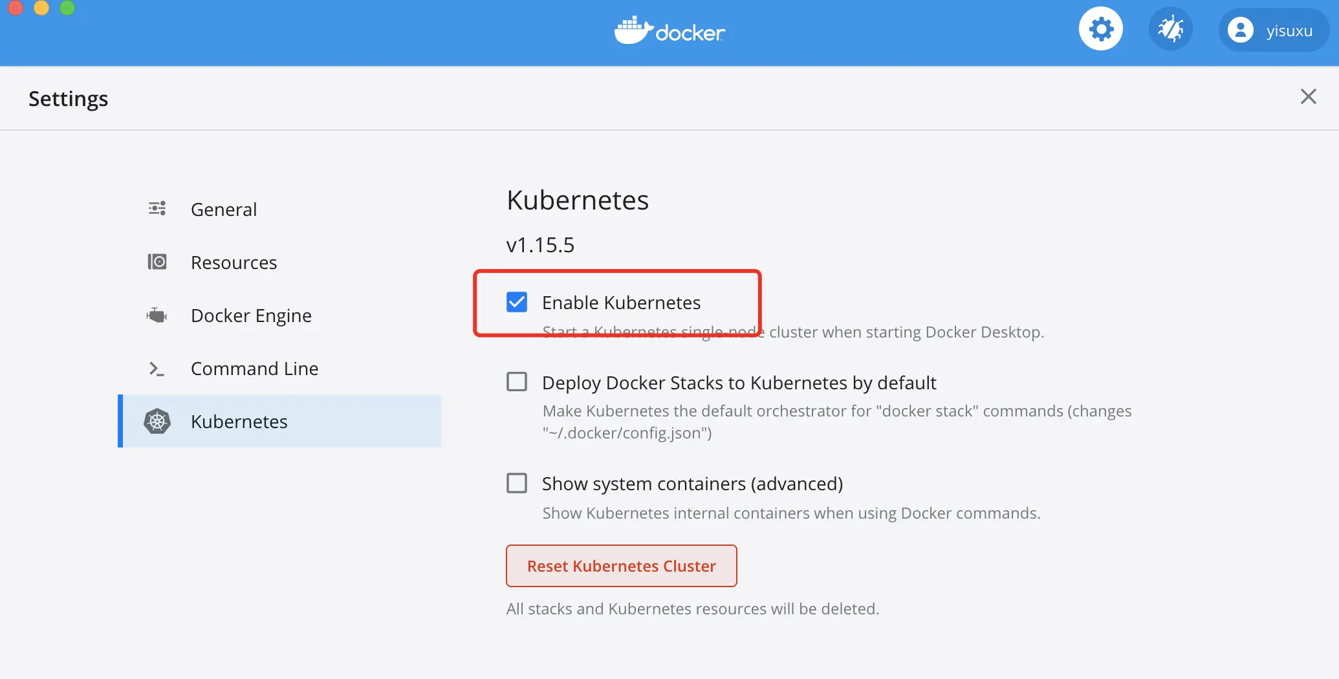1339x679 pixels.
Task: Open the yisuxu account menu
Action: 1289,30
